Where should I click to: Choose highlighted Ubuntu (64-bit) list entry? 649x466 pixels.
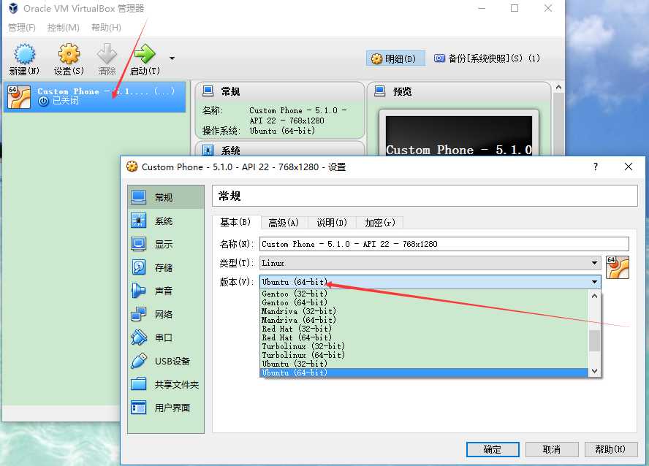[424, 373]
